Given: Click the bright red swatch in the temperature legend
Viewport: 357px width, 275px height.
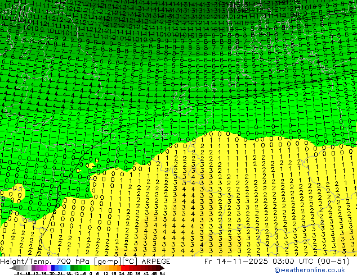Looking at the screenshot, I should pyautogui.click(x=123, y=268).
